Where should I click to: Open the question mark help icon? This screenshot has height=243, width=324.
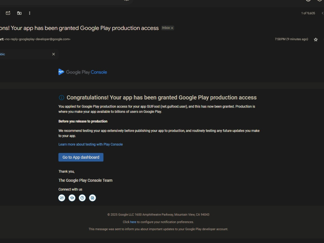click(x=82, y=198)
